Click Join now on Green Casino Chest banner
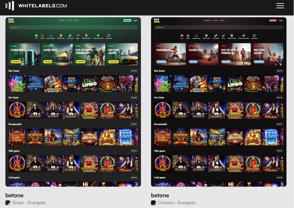Image resolution: width=294 pixels, height=208 pixels. (x=48, y=62)
